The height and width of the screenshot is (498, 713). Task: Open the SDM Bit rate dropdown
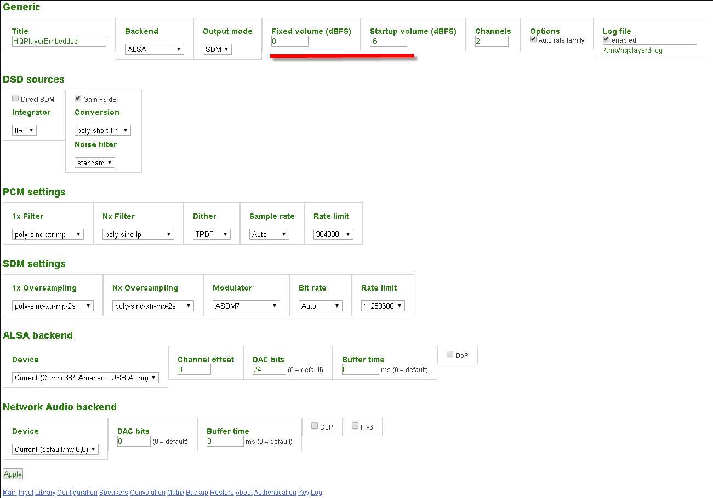tap(321, 306)
